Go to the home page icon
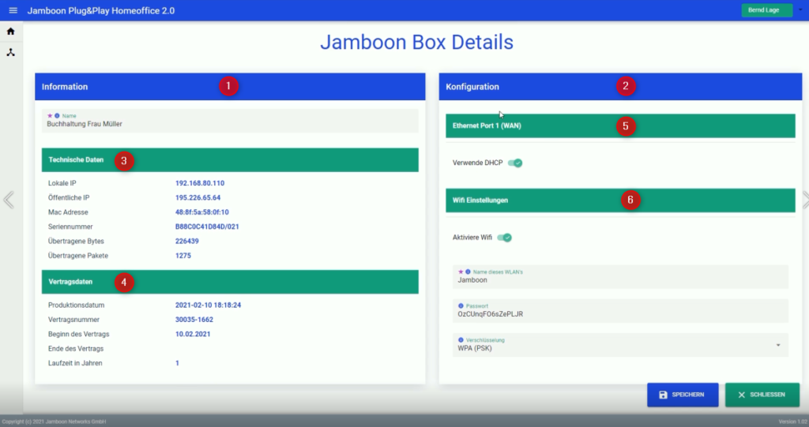809x427 pixels. point(10,32)
